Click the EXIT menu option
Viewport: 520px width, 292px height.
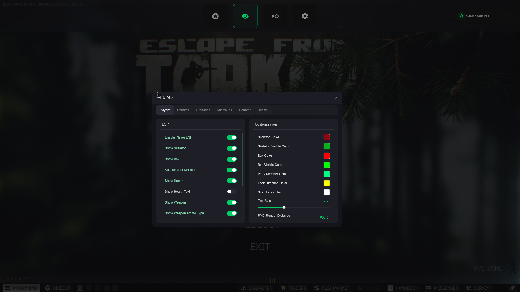260,247
